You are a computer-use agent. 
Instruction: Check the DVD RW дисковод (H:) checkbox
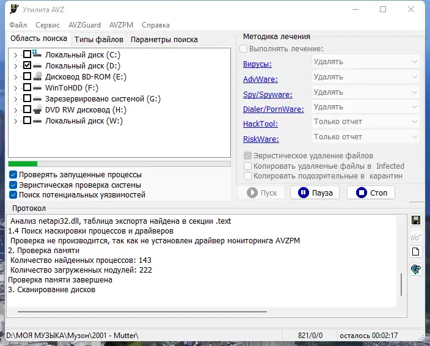click(27, 109)
